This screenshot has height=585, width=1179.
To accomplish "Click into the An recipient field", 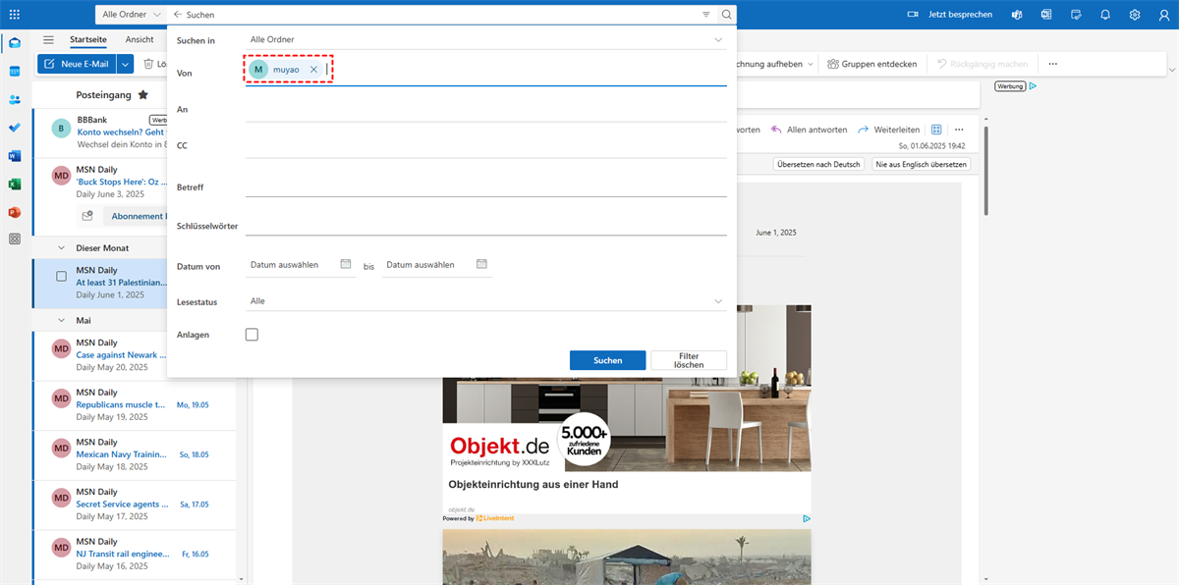I will (486, 110).
